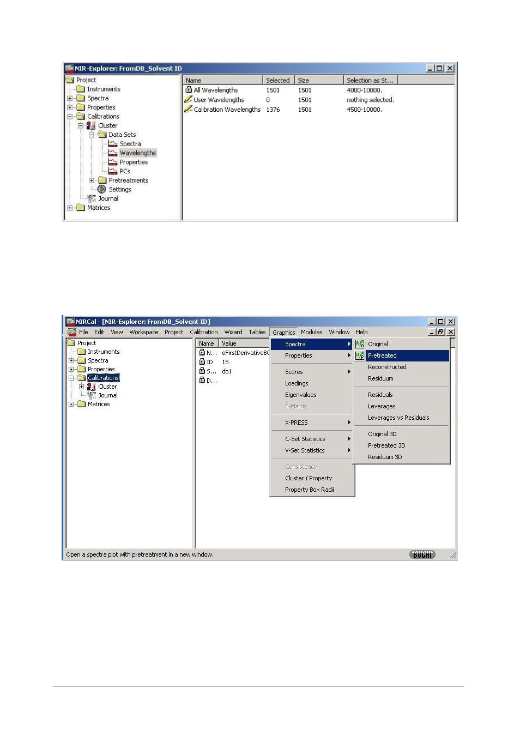This screenshot has width=520, height=736.
Task: Click the document icon left of the File menu
Action: (x=72, y=332)
